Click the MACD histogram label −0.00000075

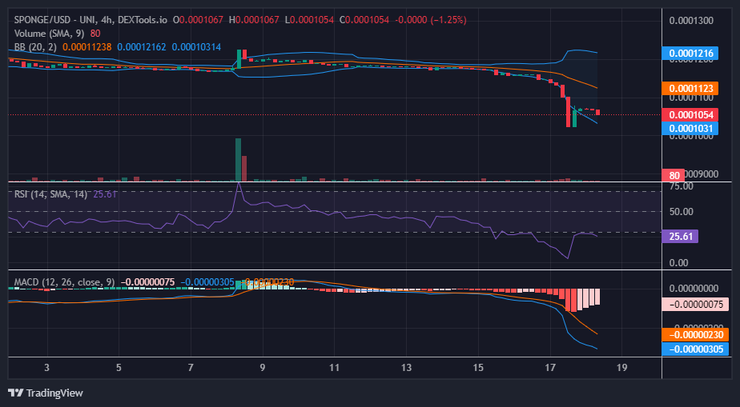tap(696, 305)
